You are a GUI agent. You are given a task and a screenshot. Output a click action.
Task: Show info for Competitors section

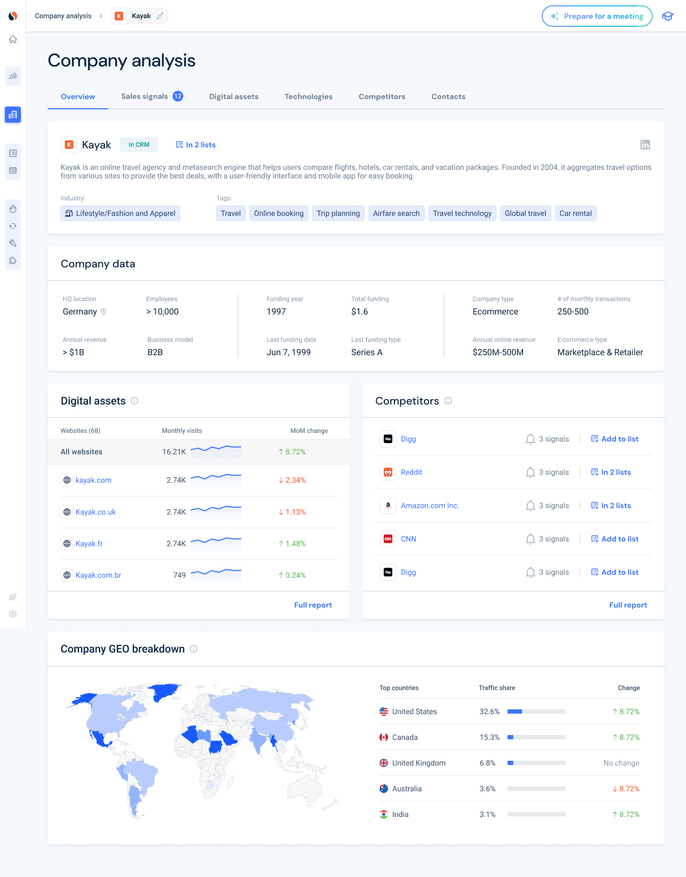click(x=448, y=401)
